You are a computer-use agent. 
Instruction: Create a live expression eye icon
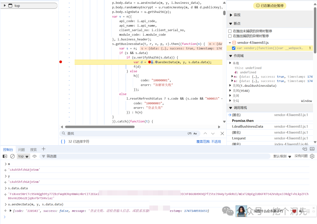click(x=35, y=156)
